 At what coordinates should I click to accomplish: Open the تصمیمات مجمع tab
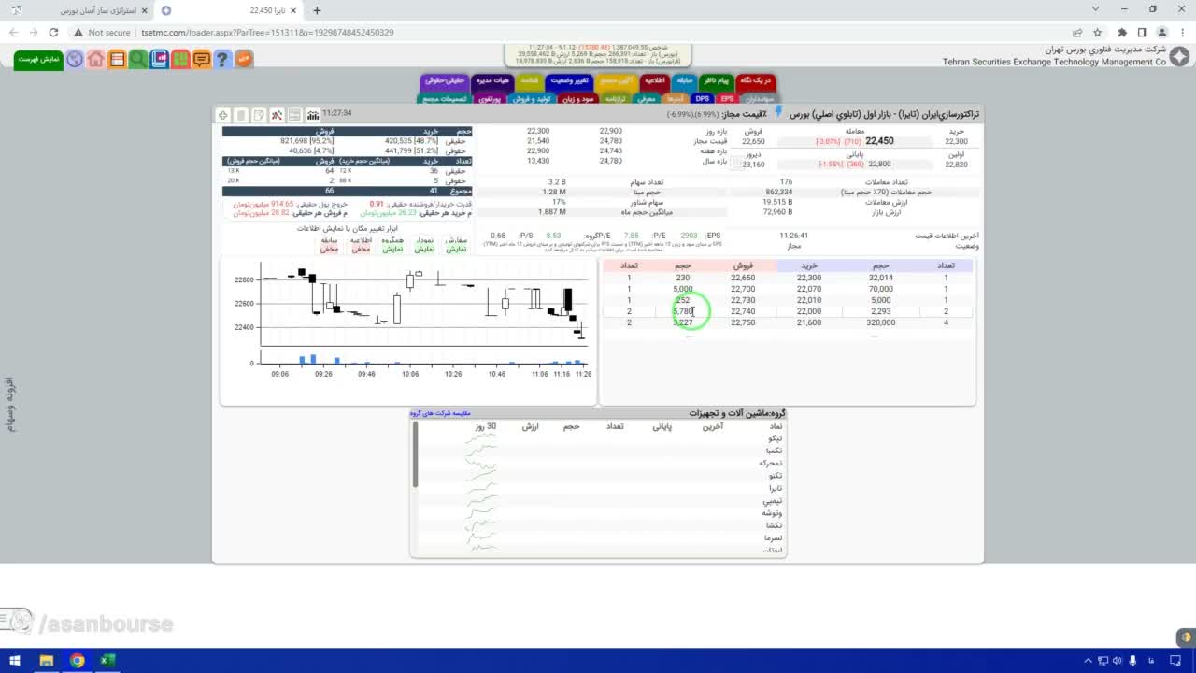[x=446, y=98]
